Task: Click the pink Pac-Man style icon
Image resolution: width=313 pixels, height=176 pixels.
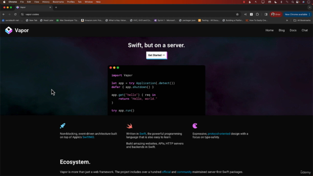Action: click(x=195, y=126)
